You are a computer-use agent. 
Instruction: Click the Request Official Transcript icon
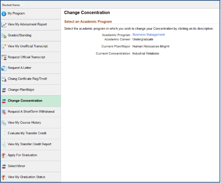point(4,57)
